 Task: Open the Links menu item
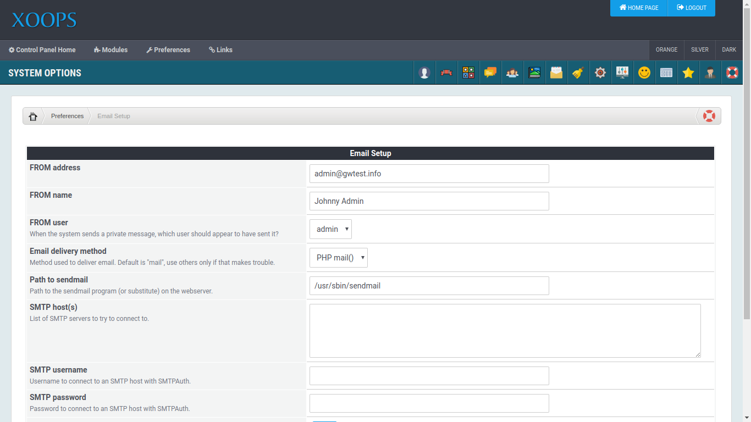point(220,49)
